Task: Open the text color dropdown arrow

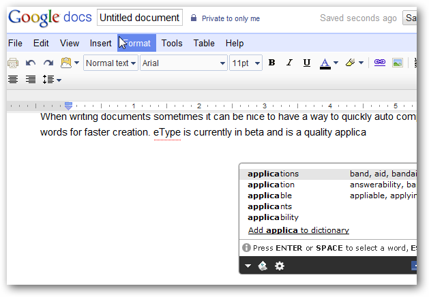Action: point(336,63)
